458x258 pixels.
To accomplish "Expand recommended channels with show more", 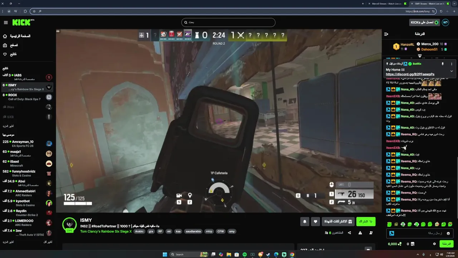I will pos(8,242).
